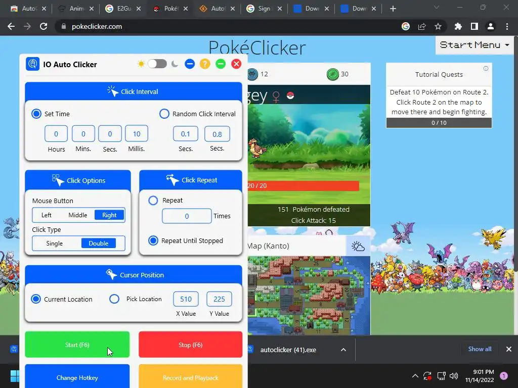Click the Y Value field showing 225
This screenshot has width=518, height=388.
click(219, 299)
